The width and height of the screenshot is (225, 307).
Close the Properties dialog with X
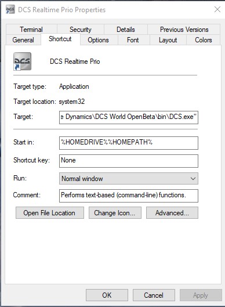point(217,9)
